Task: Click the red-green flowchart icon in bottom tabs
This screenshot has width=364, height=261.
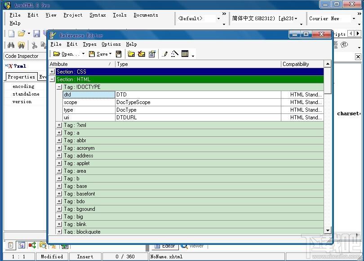Action: click(x=32, y=245)
